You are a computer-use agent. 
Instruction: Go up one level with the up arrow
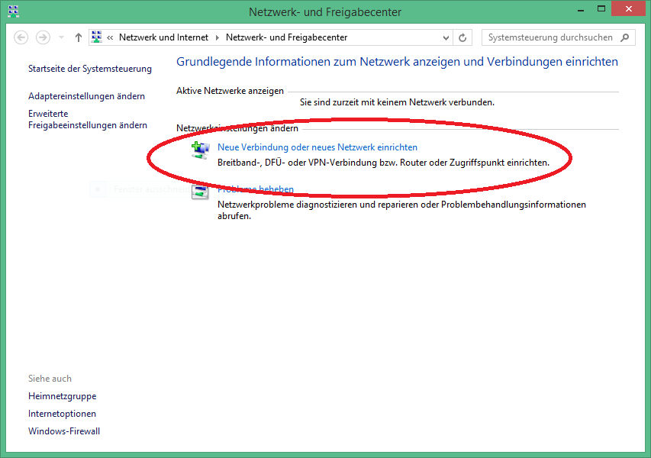[79, 38]
